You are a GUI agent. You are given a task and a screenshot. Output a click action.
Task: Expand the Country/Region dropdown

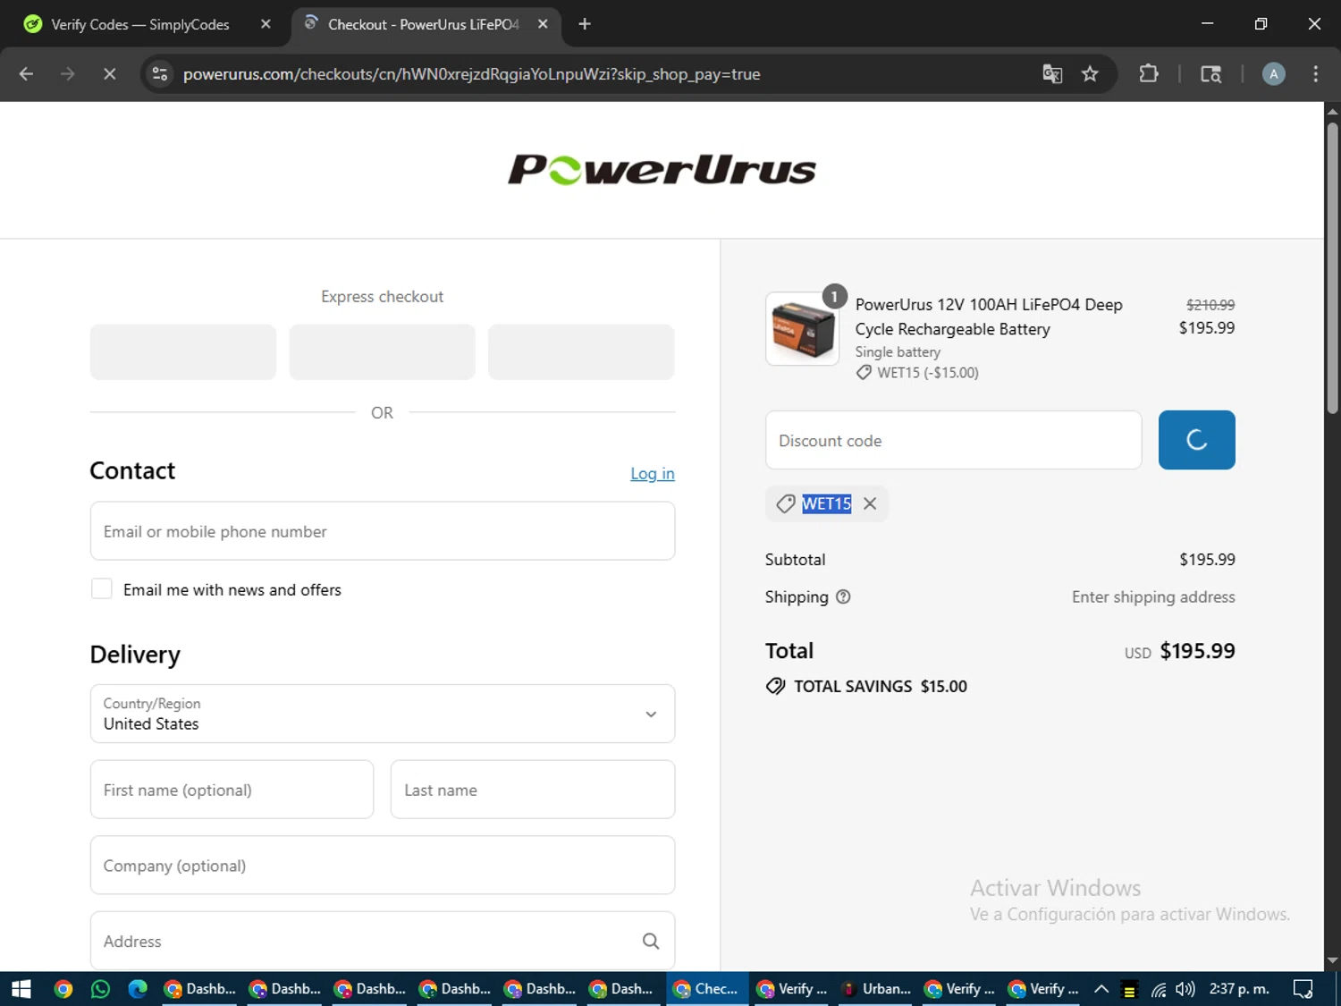[x=383, y=714]
